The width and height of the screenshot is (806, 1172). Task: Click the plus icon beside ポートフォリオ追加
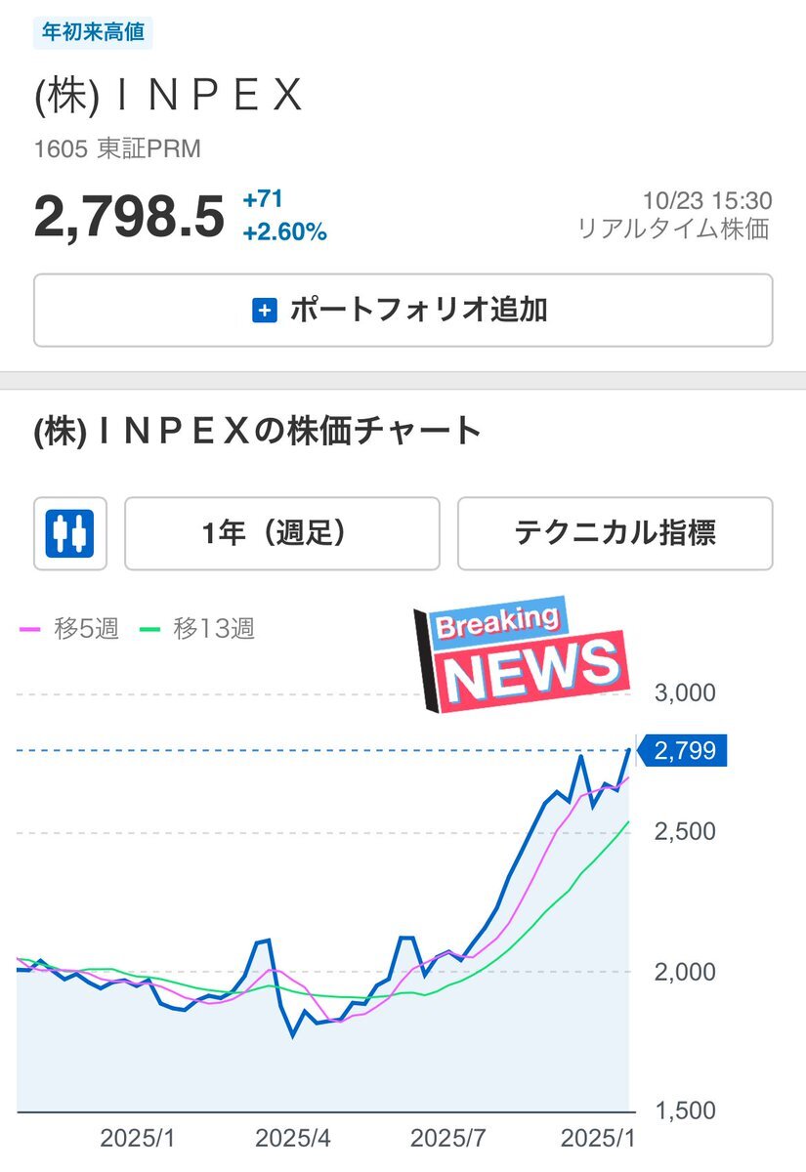pos(265,311)
